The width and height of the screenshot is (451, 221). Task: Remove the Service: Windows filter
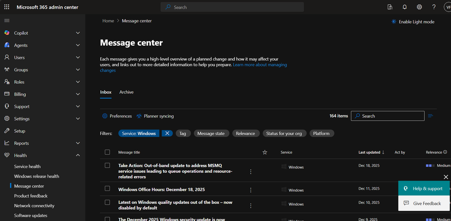tap(167, 134)
